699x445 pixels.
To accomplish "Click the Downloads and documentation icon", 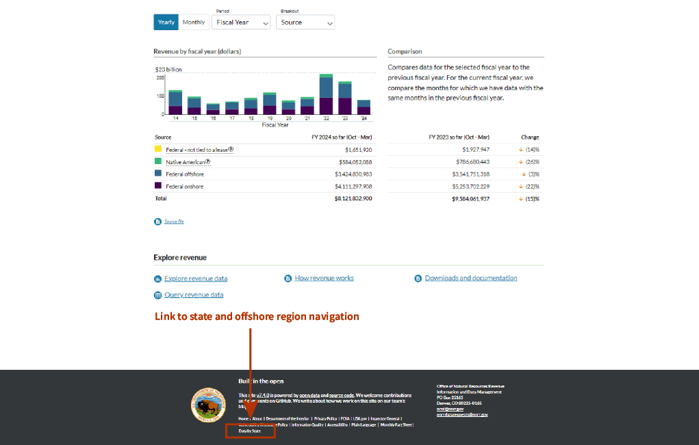I will [x=418, y=279].
